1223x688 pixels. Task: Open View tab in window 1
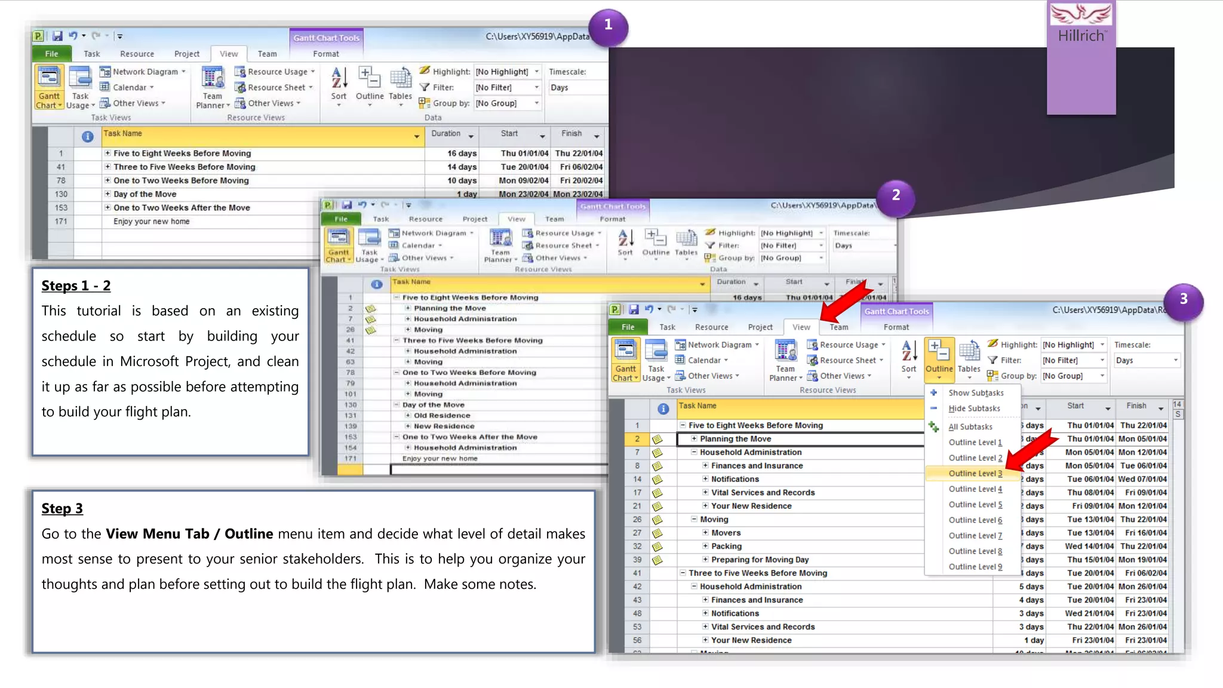229,54
